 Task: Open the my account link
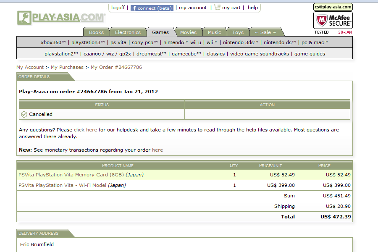point(193,8)
